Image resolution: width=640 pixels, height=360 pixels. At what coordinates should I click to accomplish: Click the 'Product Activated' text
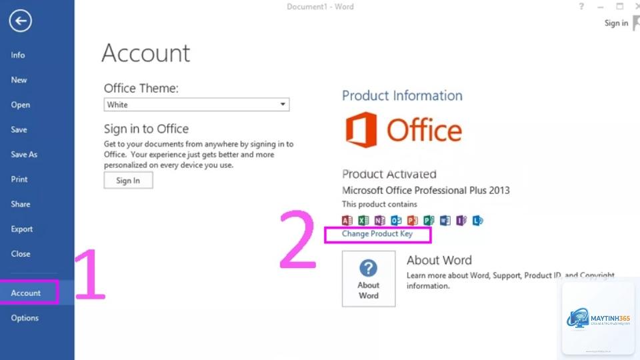[x=389, y=174]
